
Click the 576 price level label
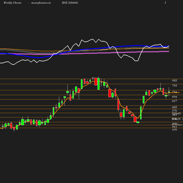[175, 111]
